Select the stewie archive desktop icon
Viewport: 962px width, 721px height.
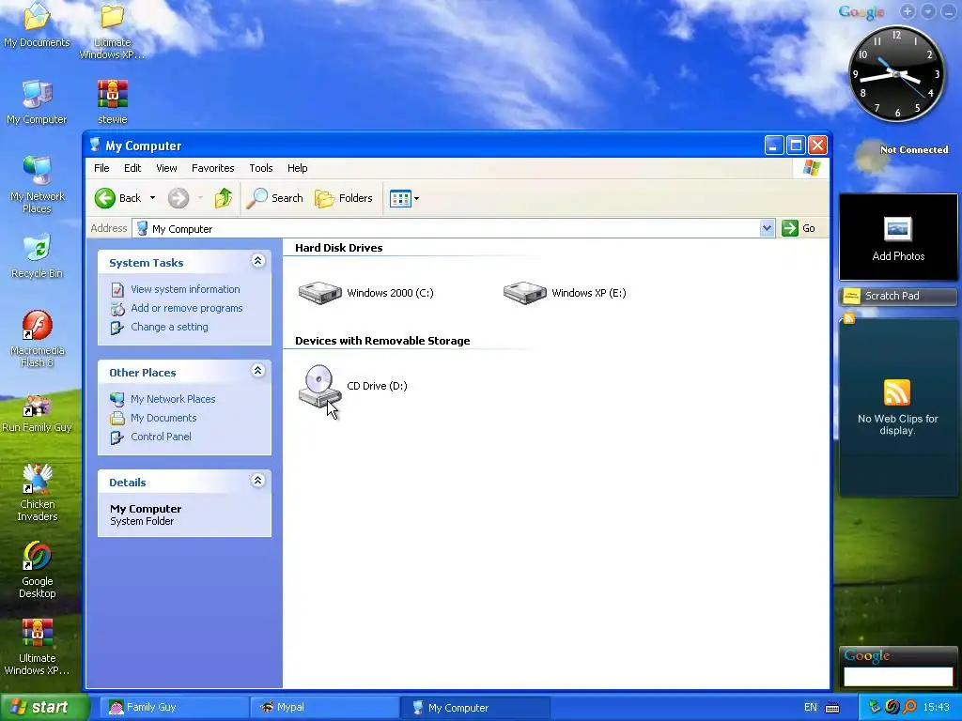point(113,101)
